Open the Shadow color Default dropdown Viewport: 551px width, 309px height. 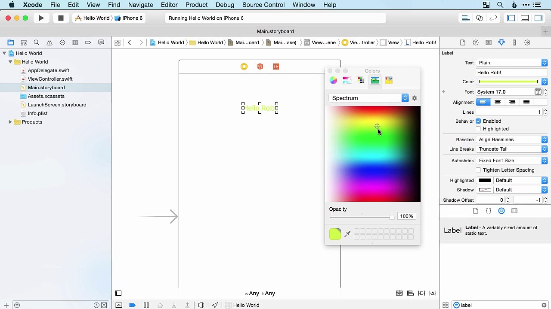pyautogui.click(x=520, y=190)
